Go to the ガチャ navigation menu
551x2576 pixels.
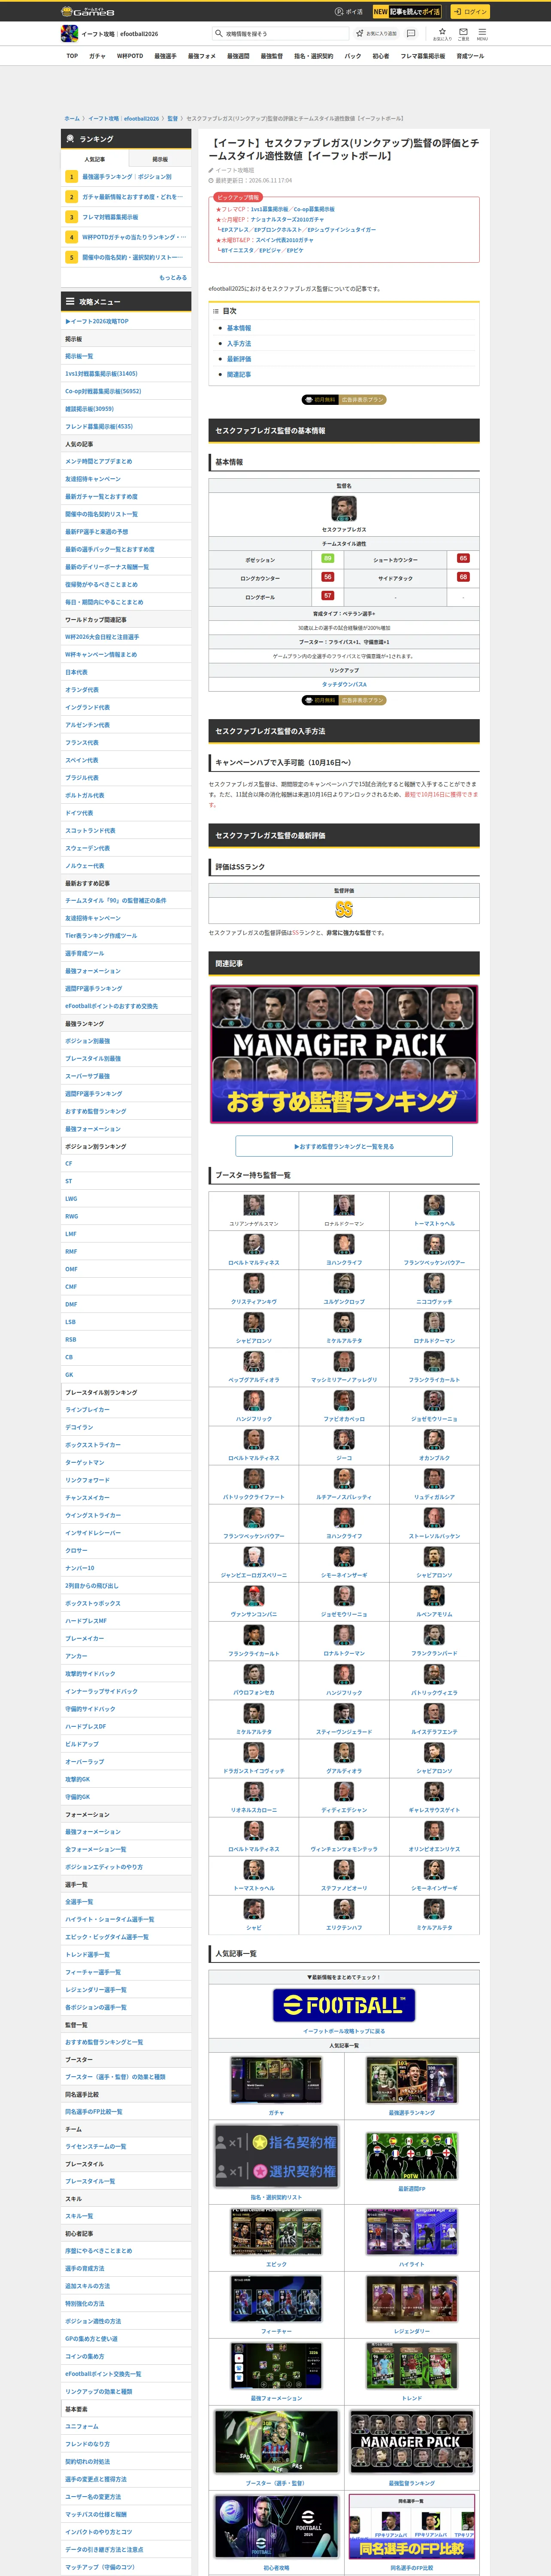pyautogui.click(x=97, y=56)
